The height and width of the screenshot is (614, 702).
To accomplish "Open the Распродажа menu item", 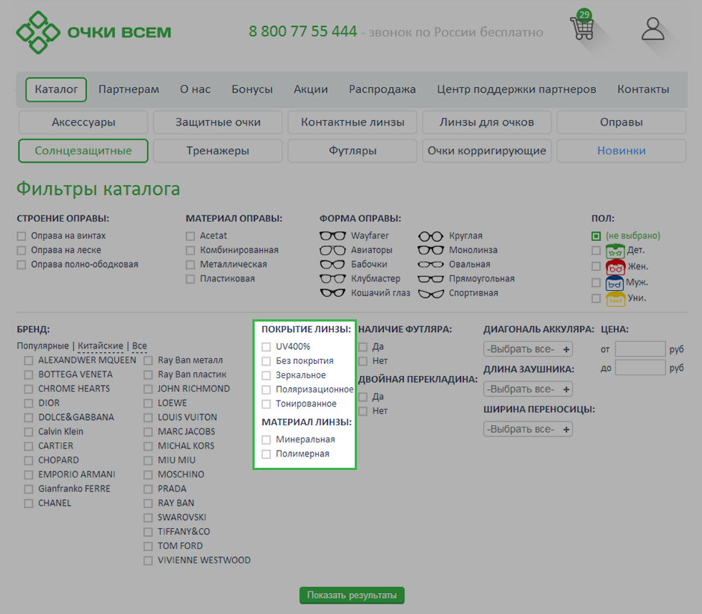I will tap(382, 90).
